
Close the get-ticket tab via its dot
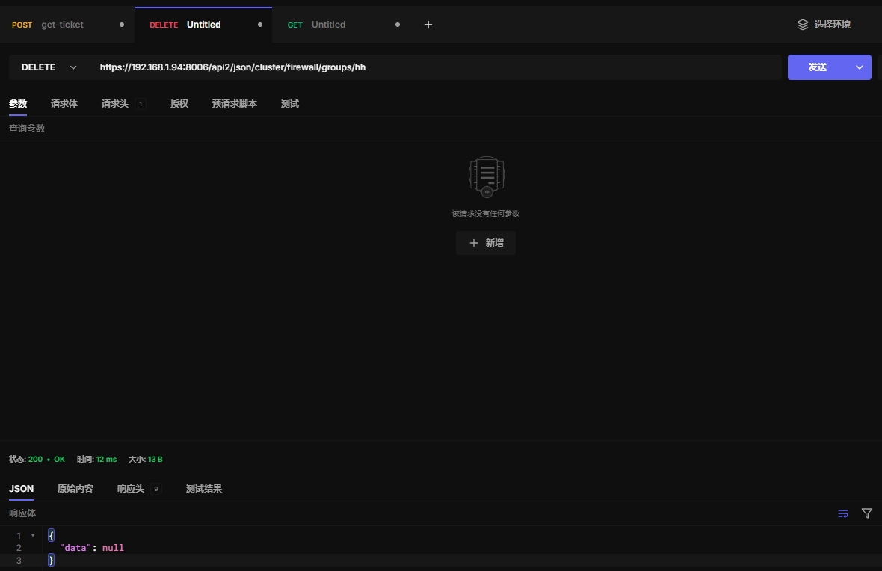point(122,25)
